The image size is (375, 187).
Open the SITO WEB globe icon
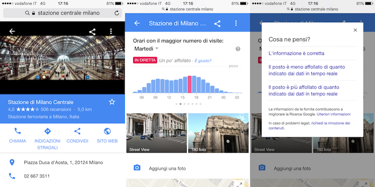(107, 131)
